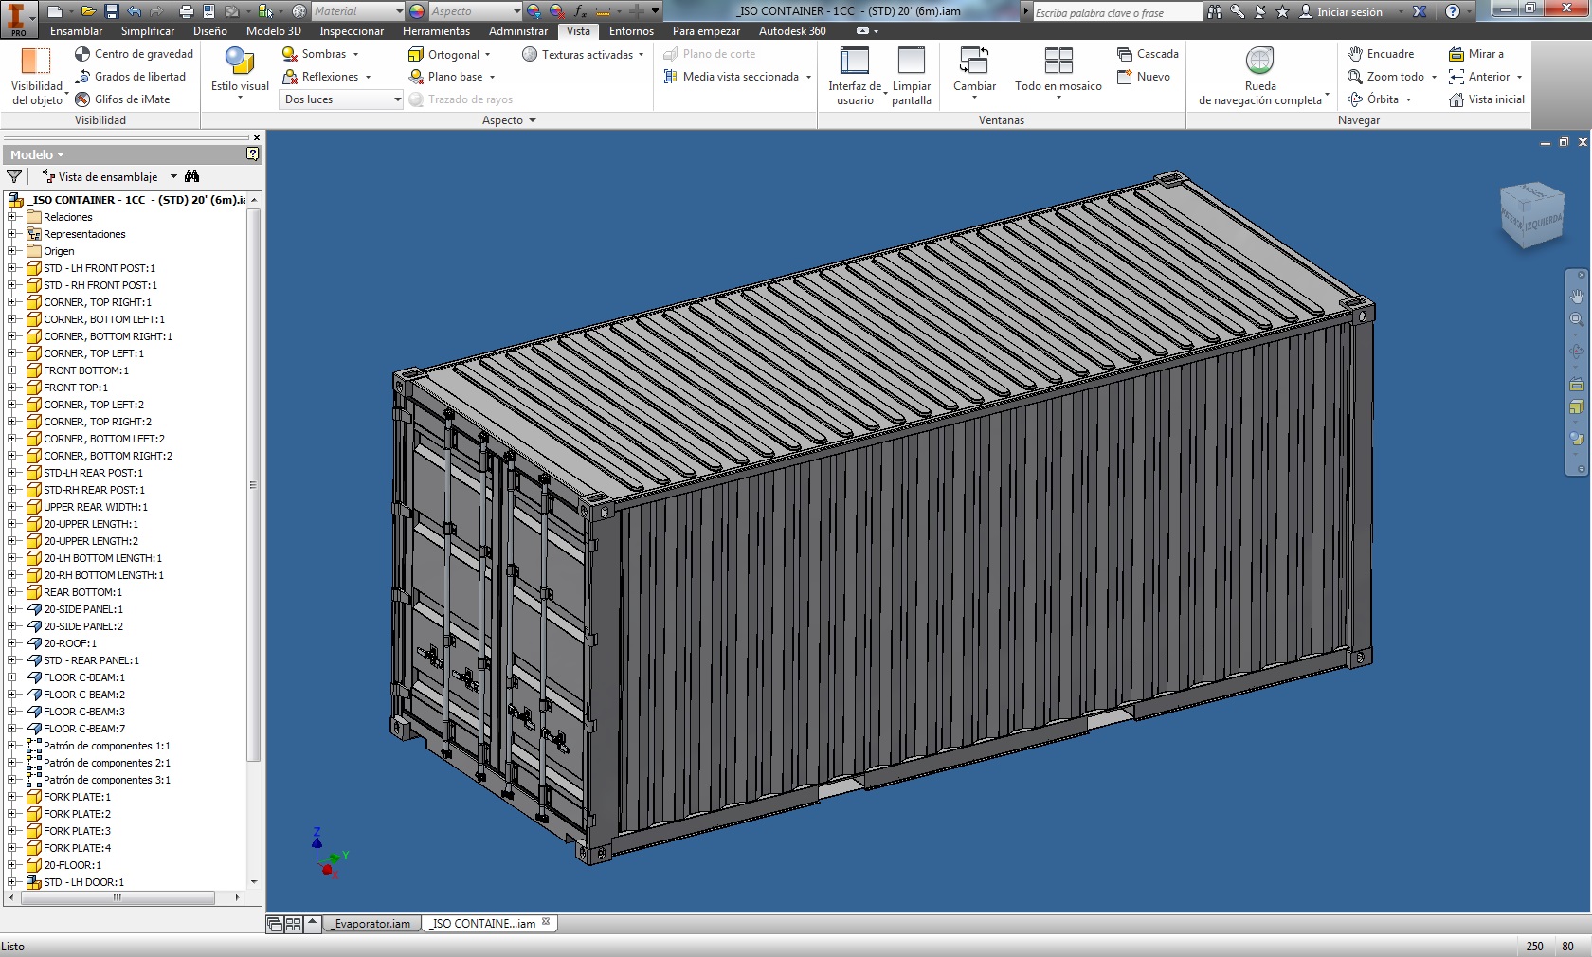This screenshot has height=957, width=1592.
Task: Click the Undo arrow icon
Action: [x=135, y=11]
